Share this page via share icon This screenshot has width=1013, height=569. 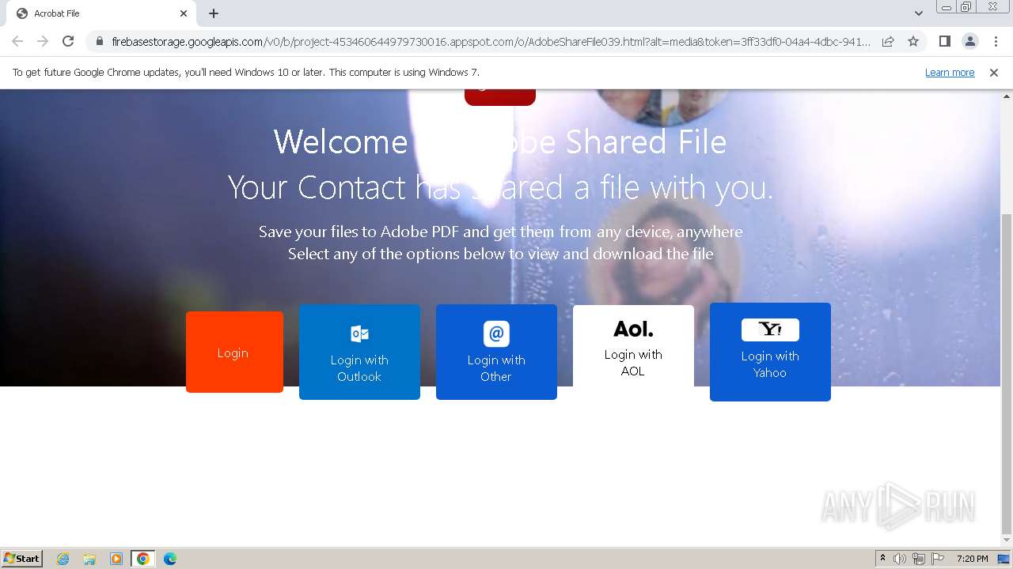pyautogui.click(x=888, y=41)
